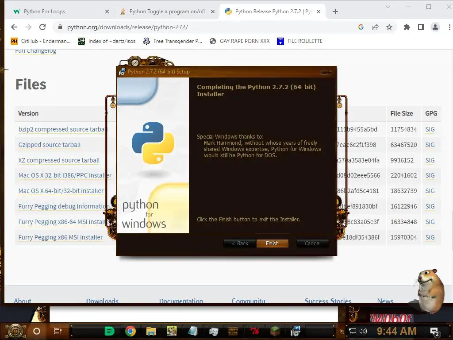Open Mac OS X 32-bit i386/PPC installer link
Screen dimensions: 453x340
(x=65, y=175)
